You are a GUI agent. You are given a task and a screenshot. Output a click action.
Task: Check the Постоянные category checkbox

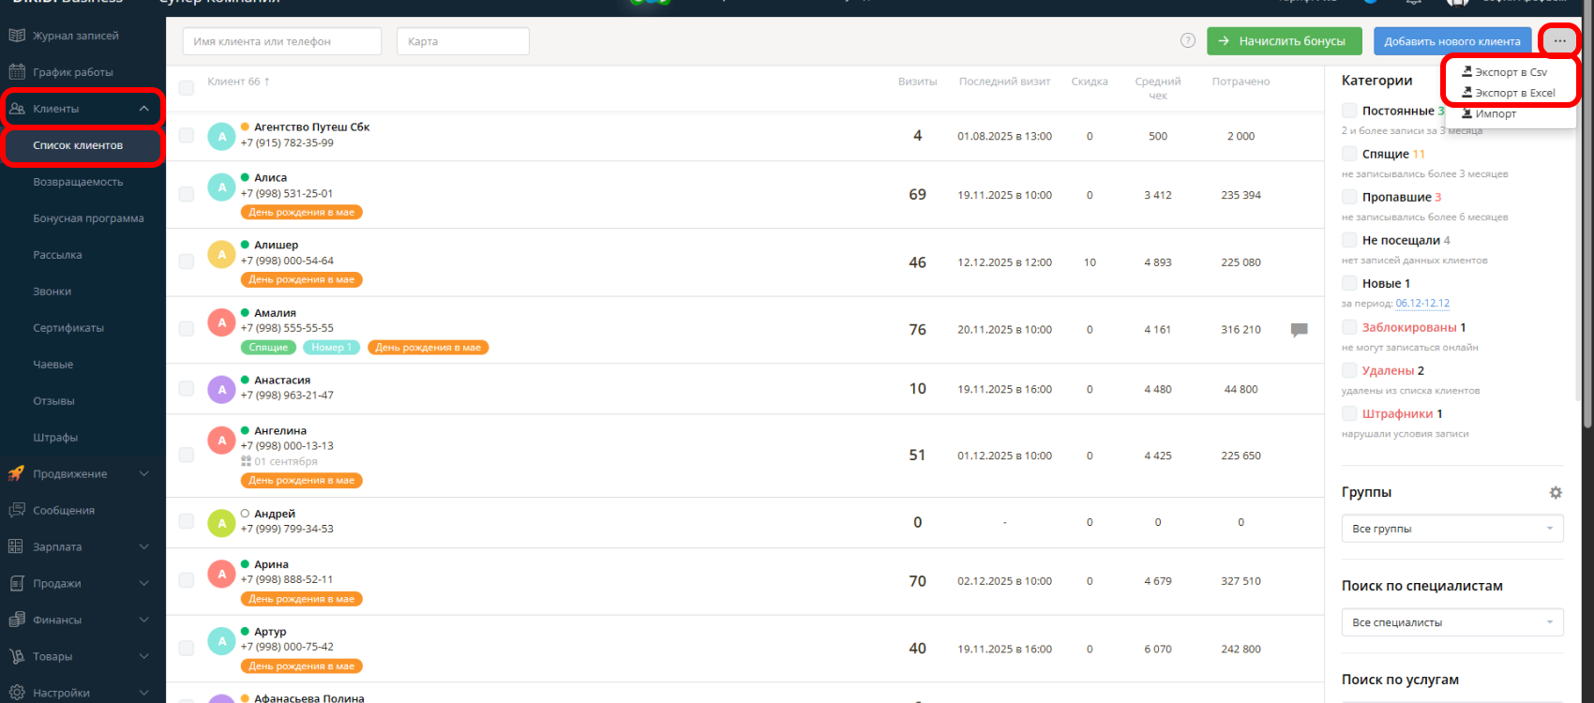click(x=1349, y=111)
